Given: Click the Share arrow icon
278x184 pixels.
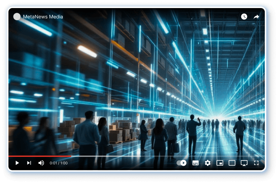Looking at the screenshot, I should click(x=256, y=16).
